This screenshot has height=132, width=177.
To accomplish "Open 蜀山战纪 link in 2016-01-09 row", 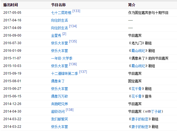I will coord(138,51).
